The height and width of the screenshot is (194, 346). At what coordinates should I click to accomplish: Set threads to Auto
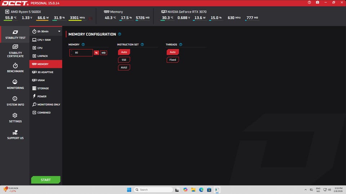pos(173,52)
